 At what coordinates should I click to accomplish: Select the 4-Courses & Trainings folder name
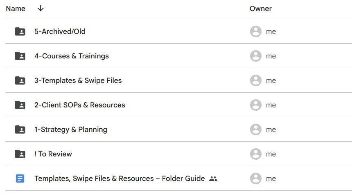tap(71, 56)
